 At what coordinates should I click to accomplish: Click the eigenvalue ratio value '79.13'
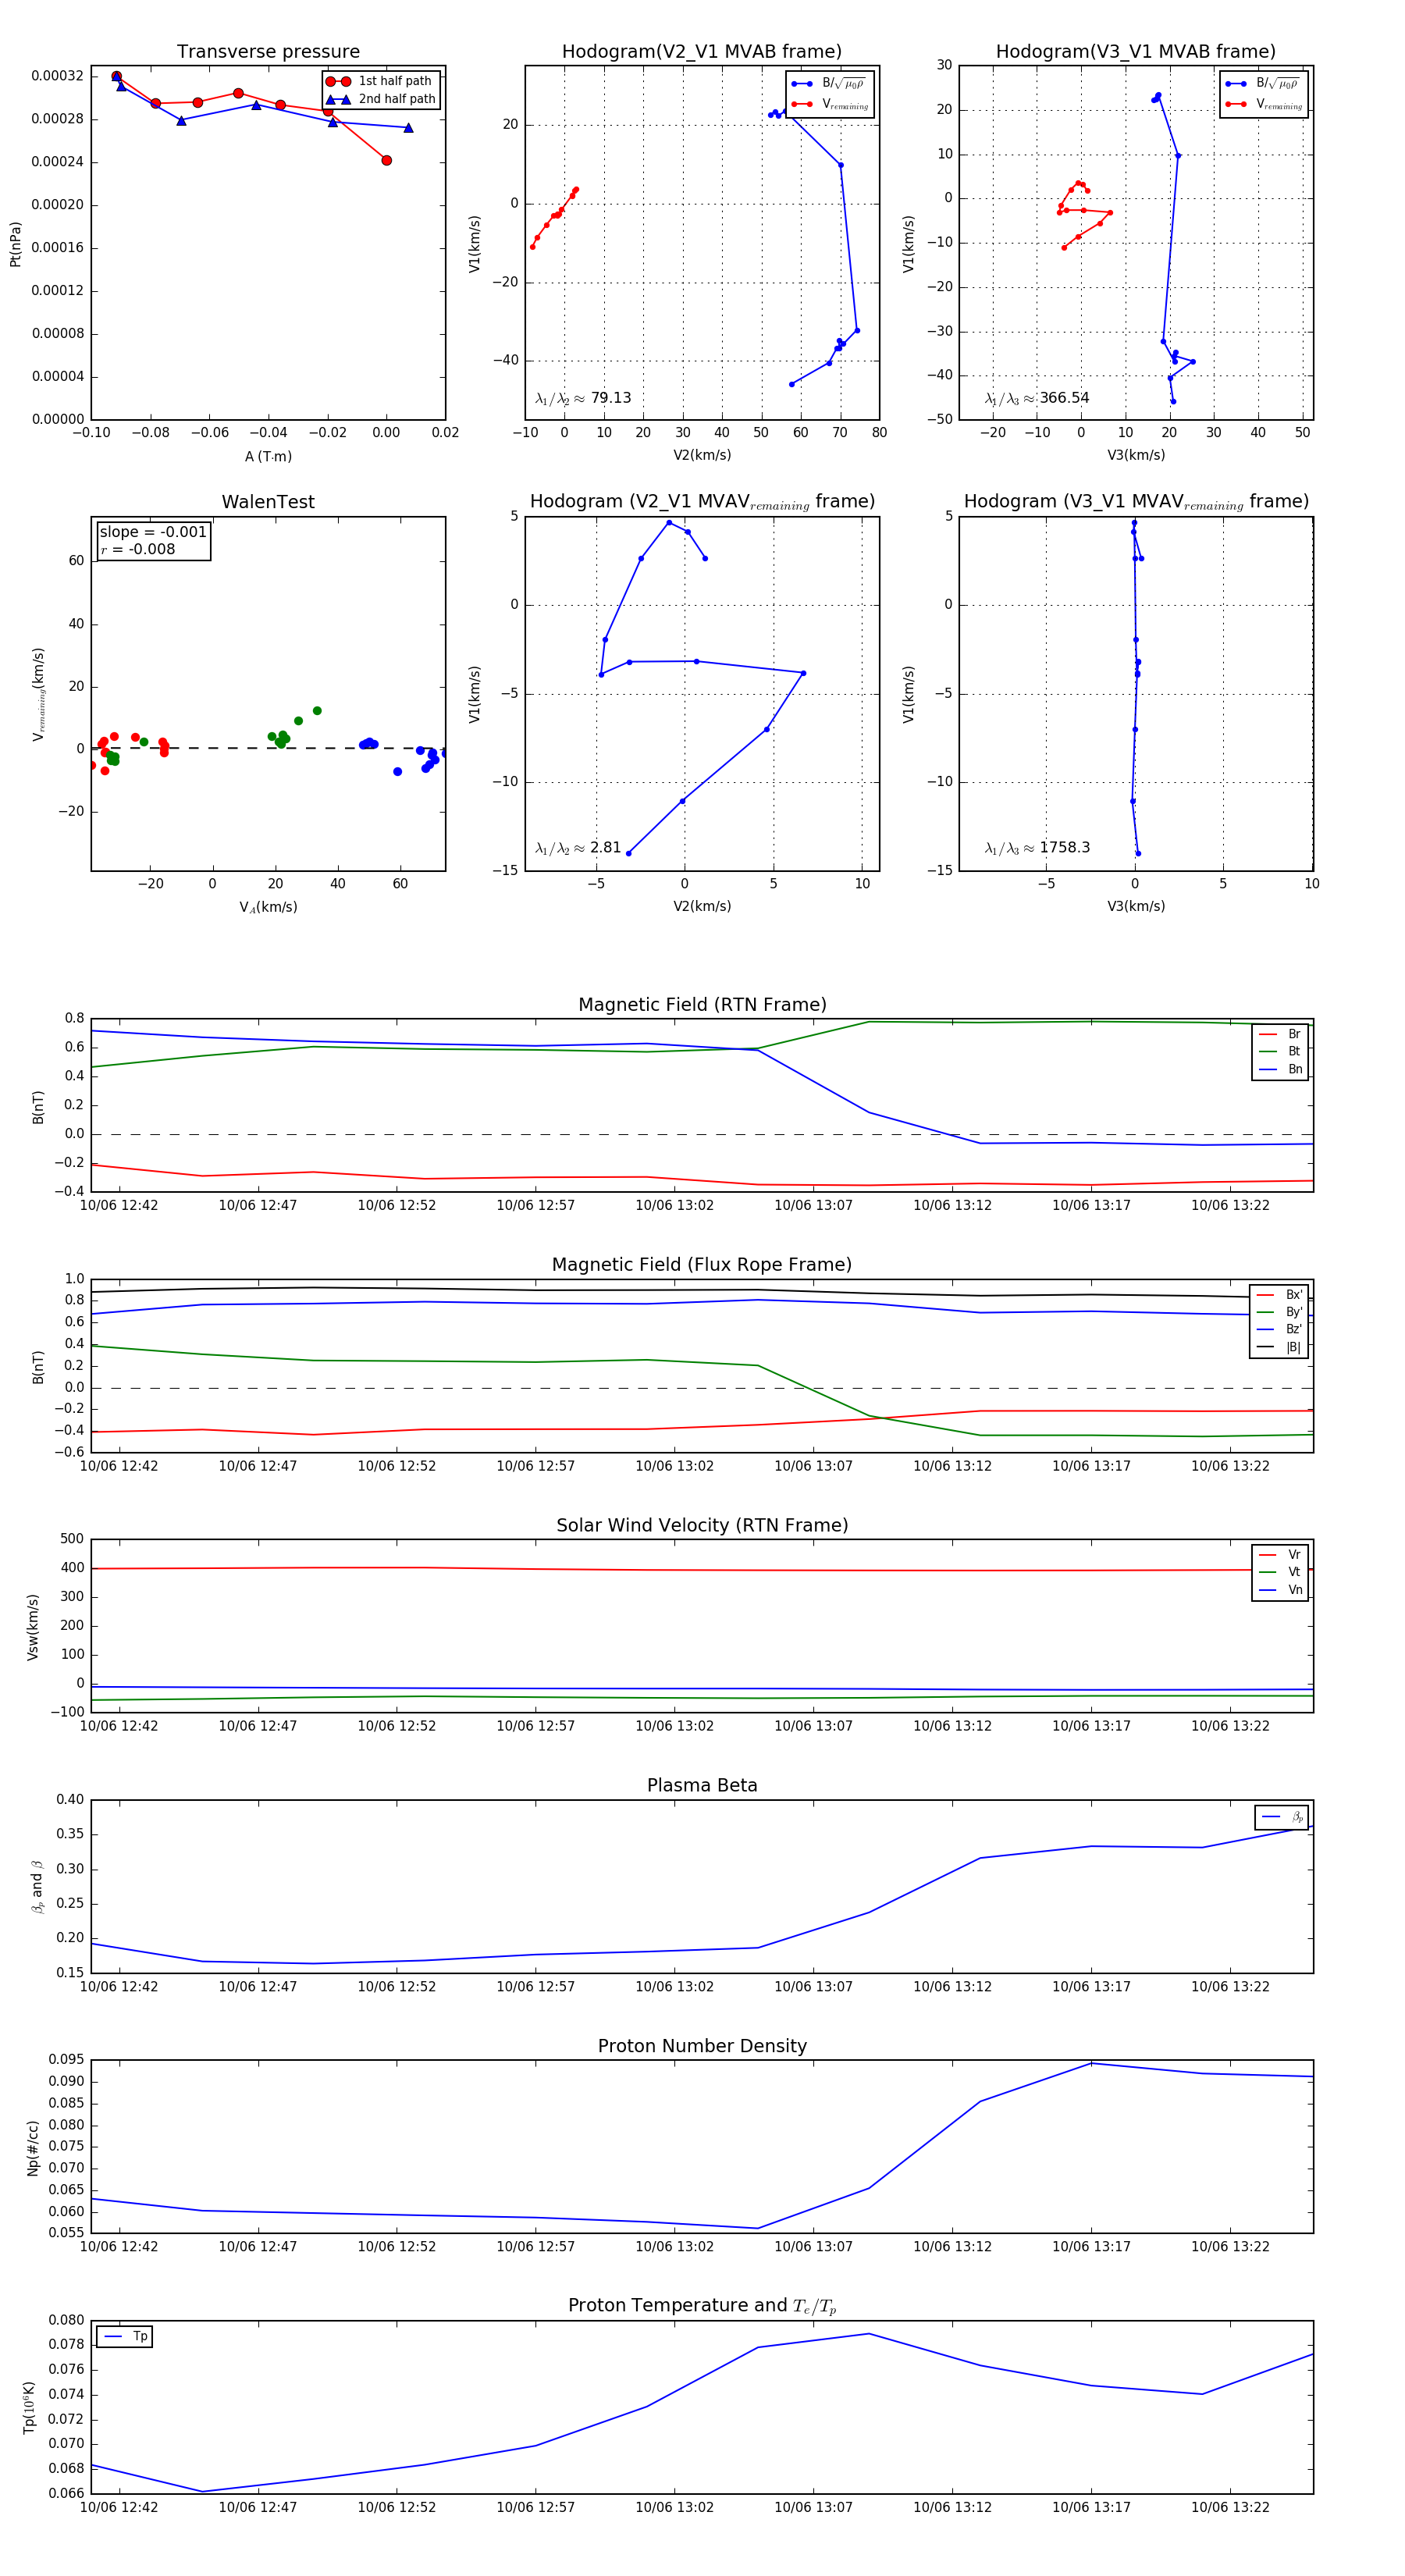tap(611, 398)
